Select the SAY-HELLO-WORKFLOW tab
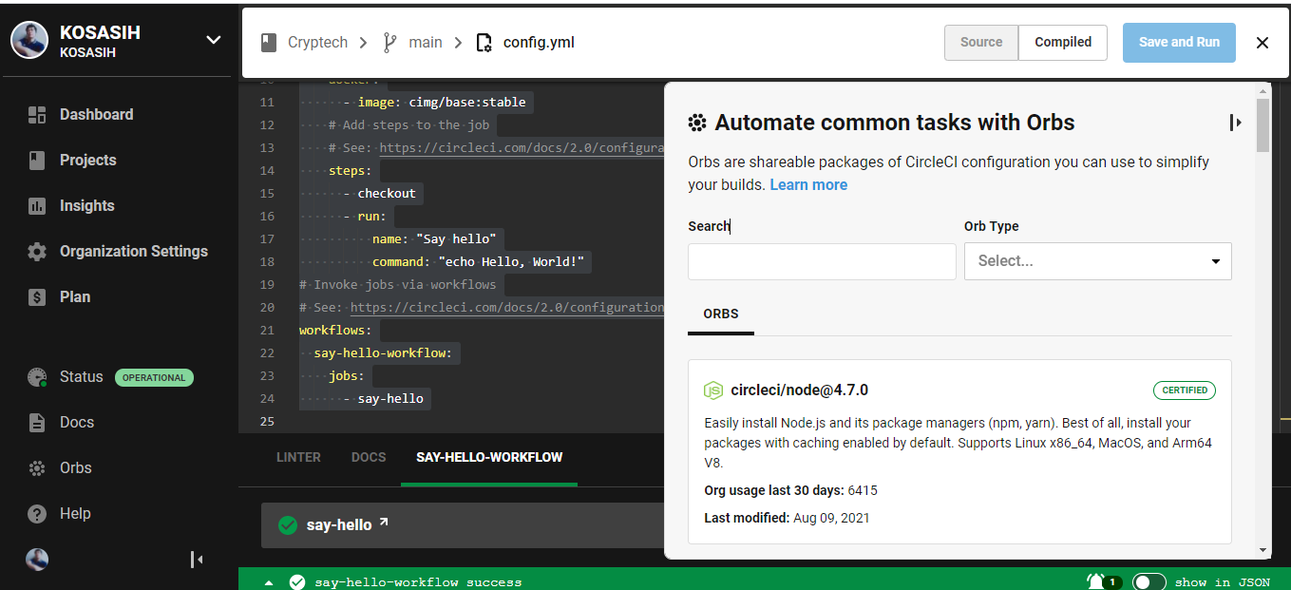 489,457
